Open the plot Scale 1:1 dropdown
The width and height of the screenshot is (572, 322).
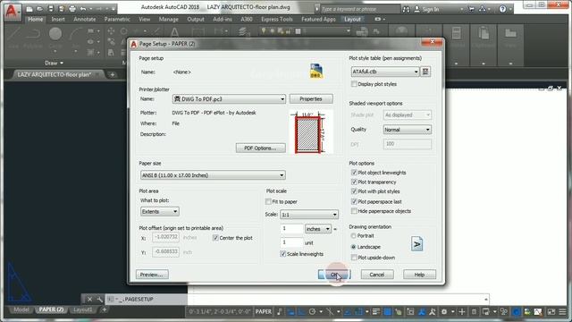(x=309, y=215)
